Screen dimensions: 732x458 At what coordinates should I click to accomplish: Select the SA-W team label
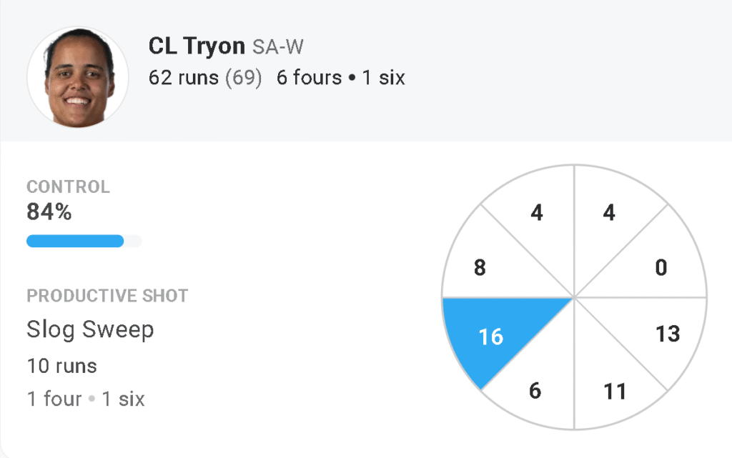pyautogui.click(x=278, y=48)
